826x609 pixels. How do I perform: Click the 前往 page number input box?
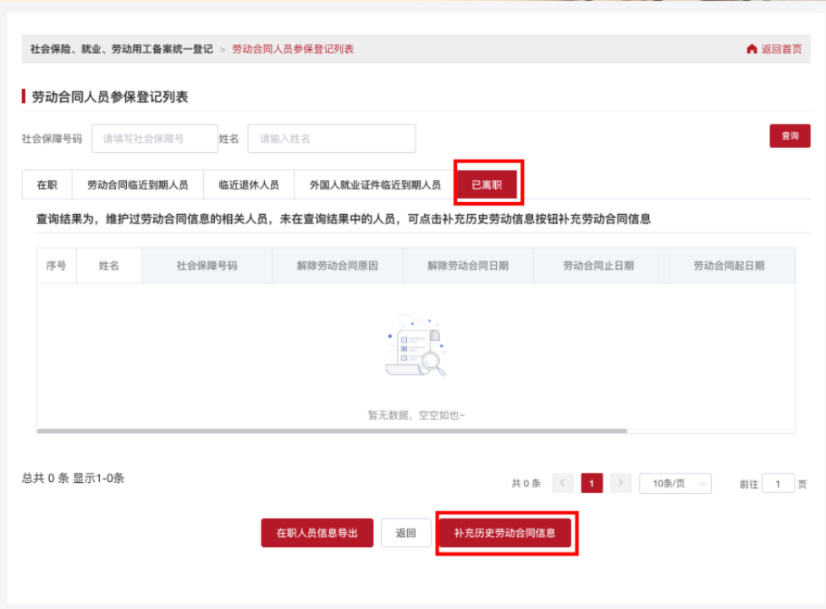point(778,483)
